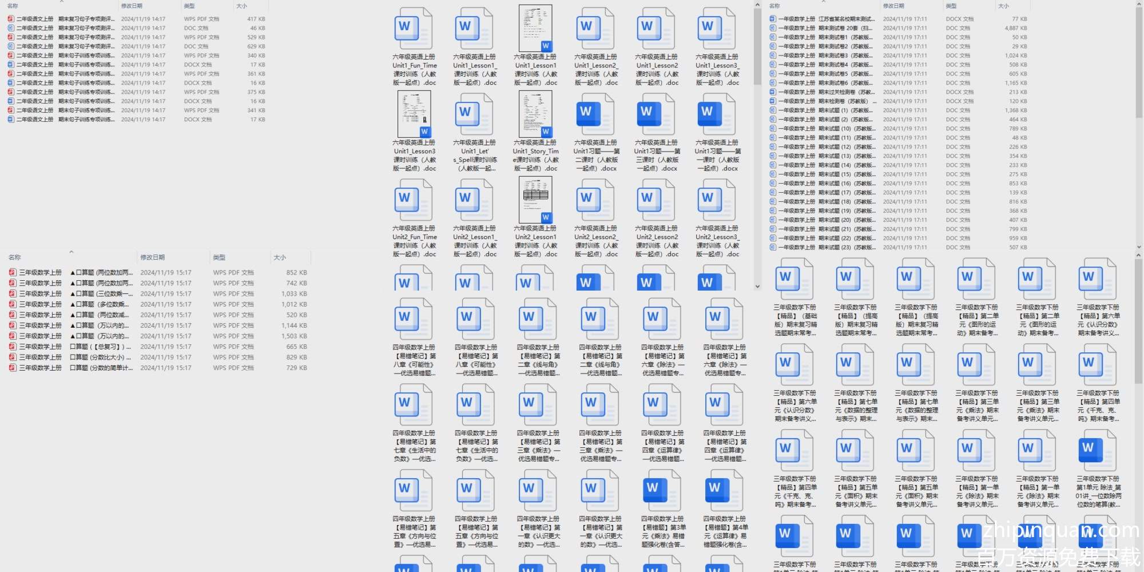Viewport: 1144px width, 572px height.
Task: Open the 六年级英语上册 Unit1_Fun_Time Word file icon
Action: 413,29
